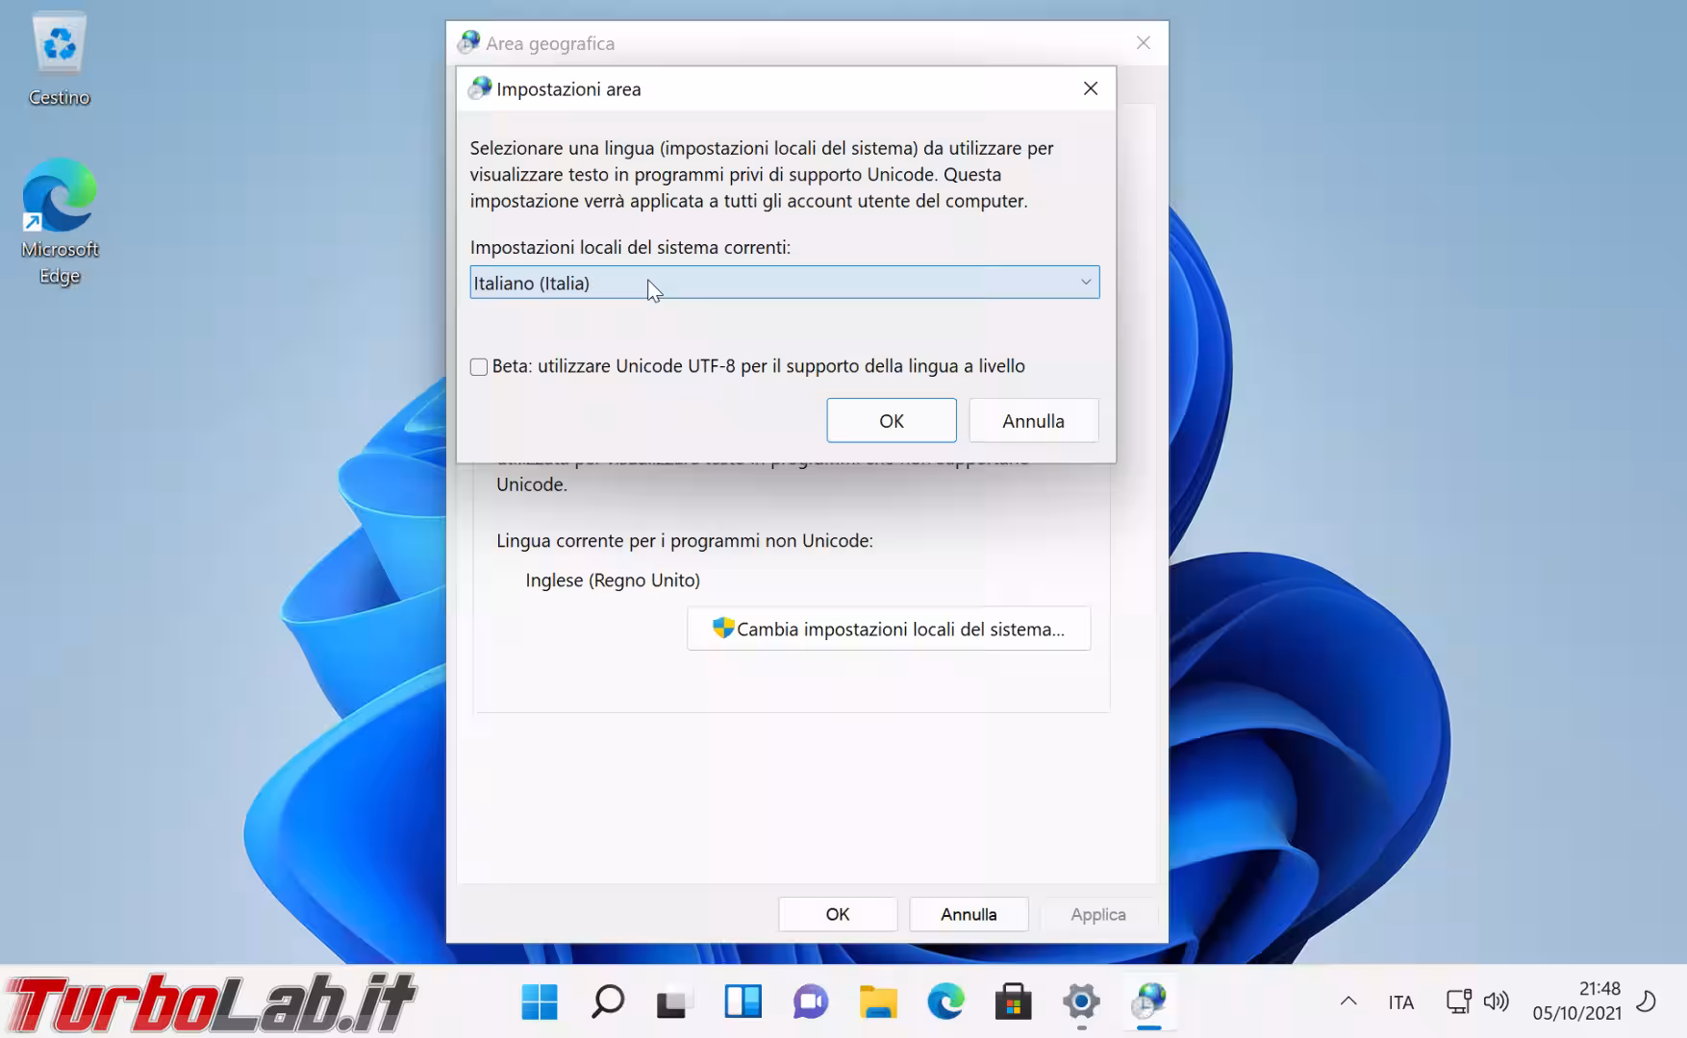Open the volume speaker tray icon
The height and width of the screenshot is (1038, 1687).
1496,1001
